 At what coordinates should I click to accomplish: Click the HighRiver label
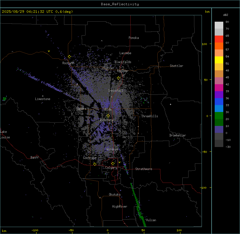coord(120,206)
